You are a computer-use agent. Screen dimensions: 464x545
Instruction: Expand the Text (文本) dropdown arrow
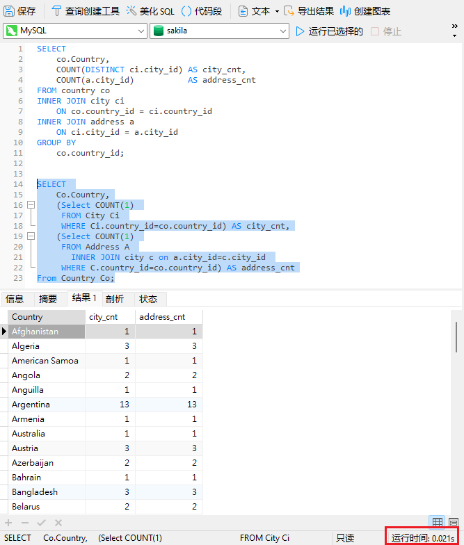pyautogui.click(x=277, y=11)
